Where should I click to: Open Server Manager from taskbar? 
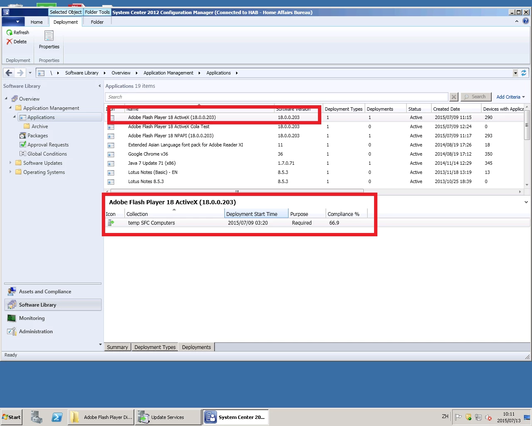coord(37,417)
